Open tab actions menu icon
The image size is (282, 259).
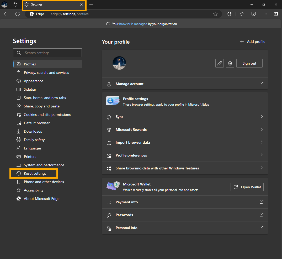tap(15, 4)
